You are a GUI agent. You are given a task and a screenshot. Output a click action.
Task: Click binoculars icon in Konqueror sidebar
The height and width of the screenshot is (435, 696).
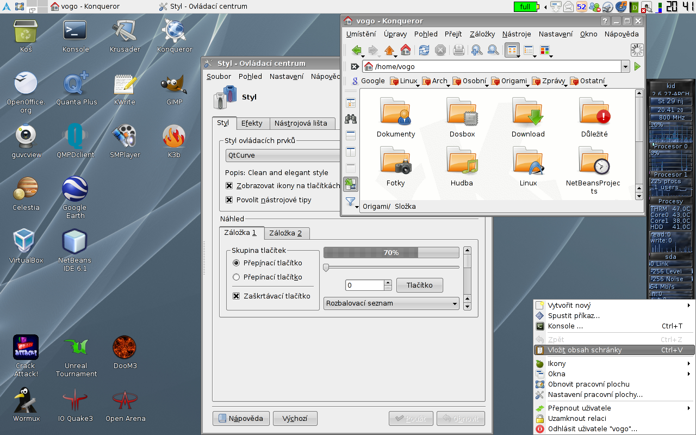point(351,119)
